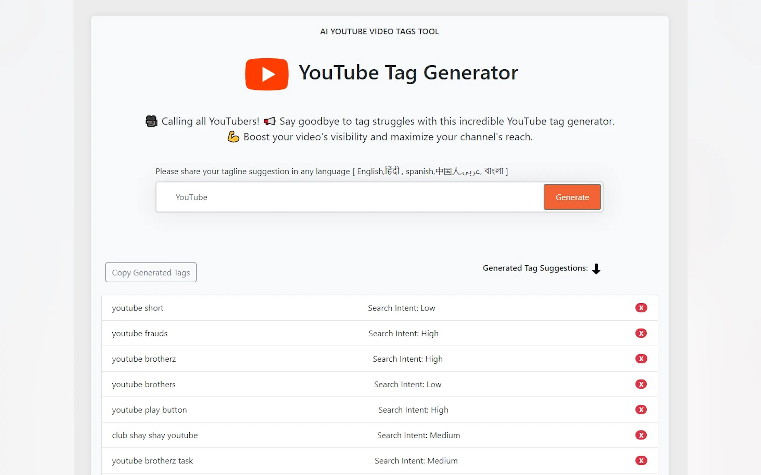Viewport: 761px width, 475px height.
Task: Click the YouTube play button logo
Action: (266, 74)
